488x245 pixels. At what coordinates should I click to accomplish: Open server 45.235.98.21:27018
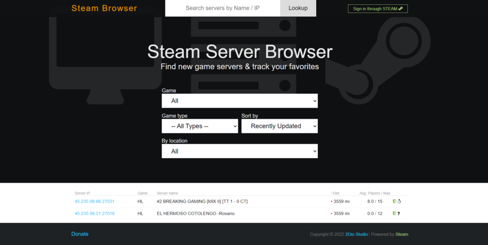pos(94,214)
